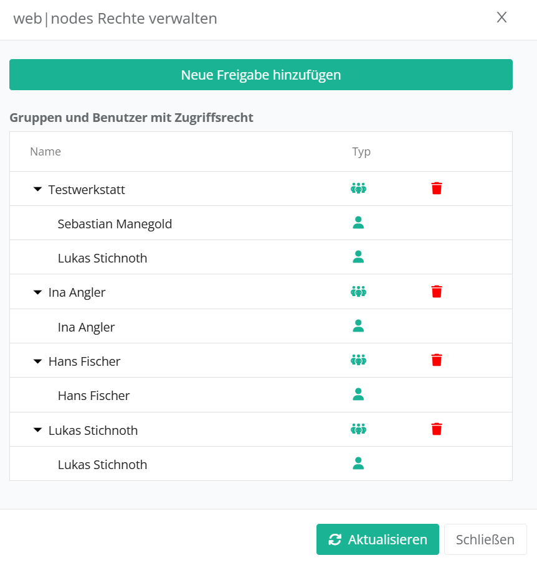537x563 pixels.
Task: Click Neue Freigabe hinzufügen button
Action: (261, 75)
